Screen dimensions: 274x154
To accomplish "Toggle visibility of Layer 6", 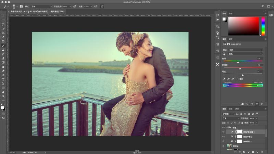I will pos(224,146).
